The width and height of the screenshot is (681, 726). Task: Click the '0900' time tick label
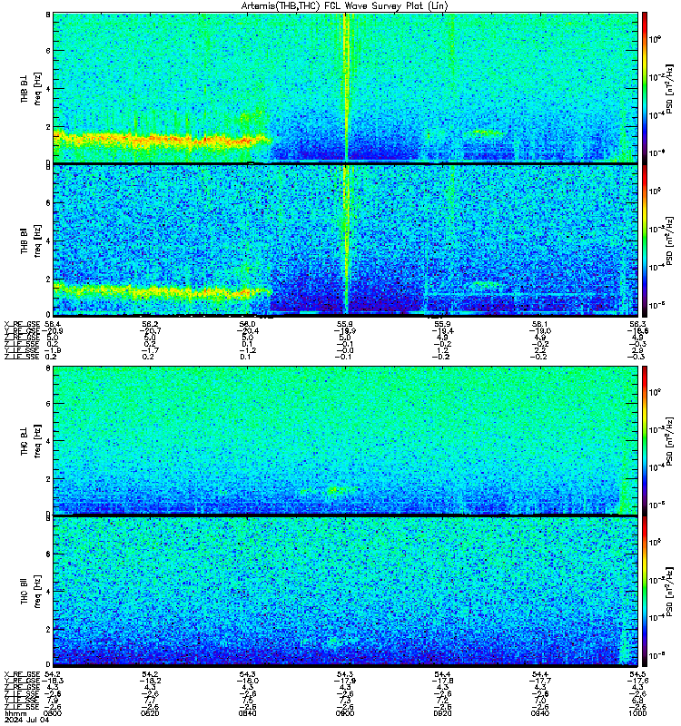point(345,713)
